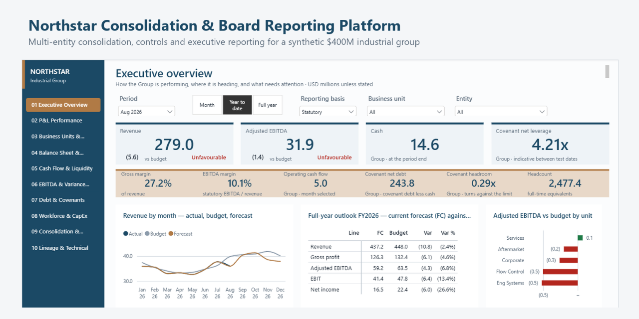Click the Var % column header
Image resolution: width=639 pixels, height=319 pixels.
click(x=448, y=233)
